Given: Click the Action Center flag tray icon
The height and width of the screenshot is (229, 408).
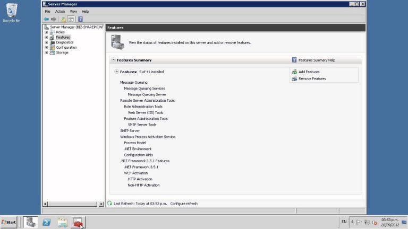Looking at the screenshot, I should coord(359,222).
